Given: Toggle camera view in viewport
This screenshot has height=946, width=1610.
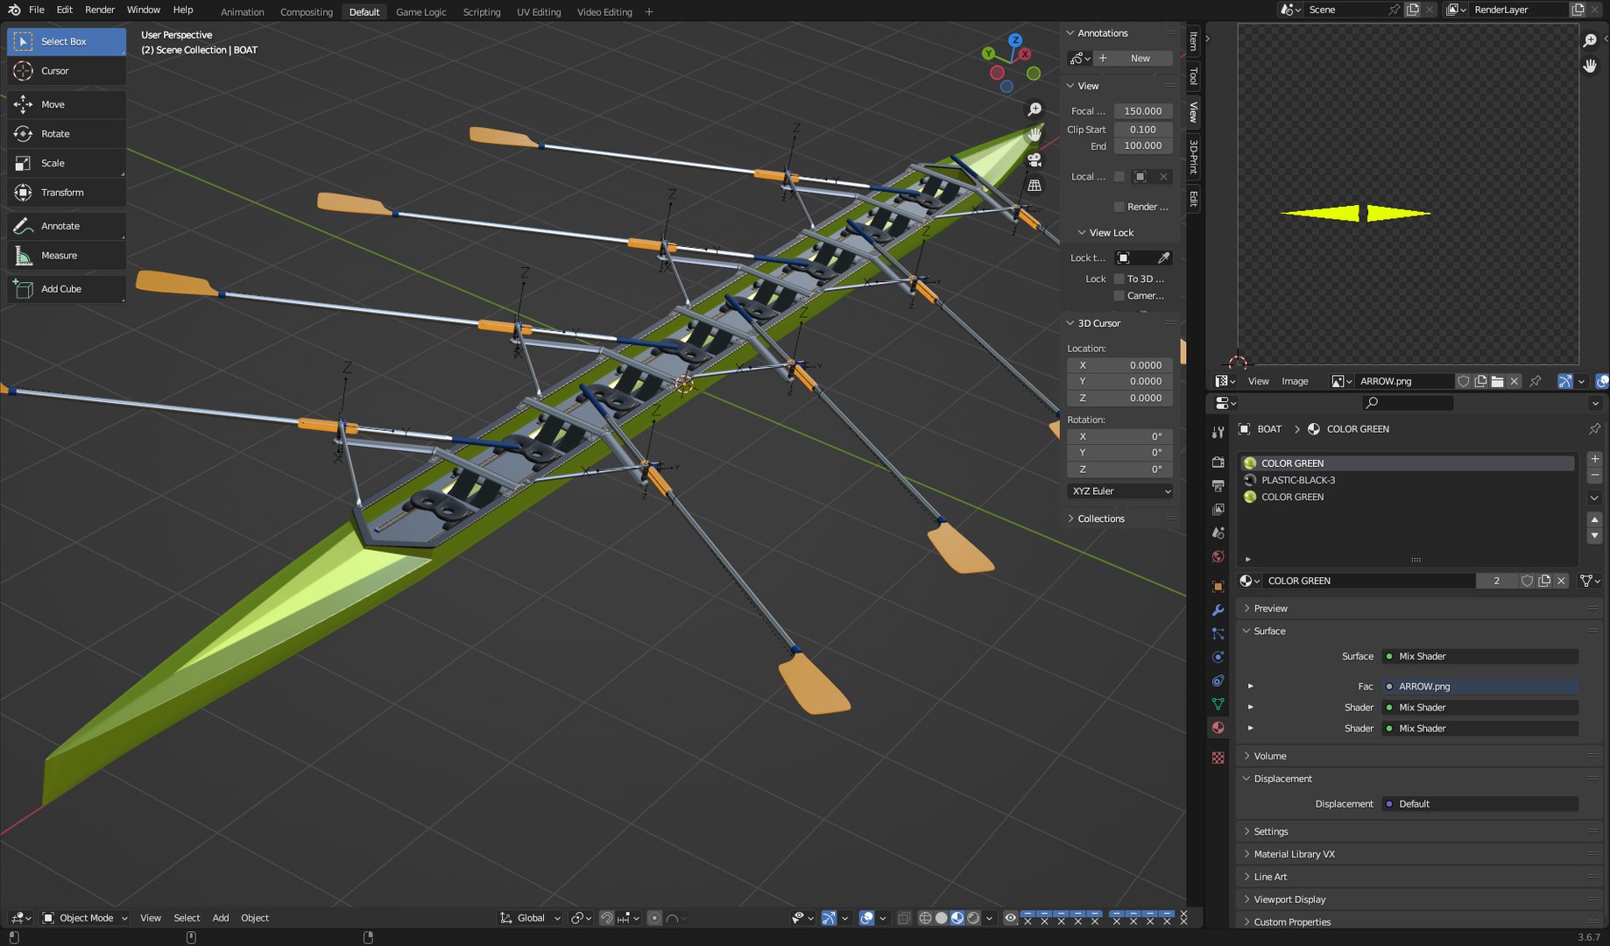Looking at the screenshot, I should pyautogui.click(x=1034, y=160).
